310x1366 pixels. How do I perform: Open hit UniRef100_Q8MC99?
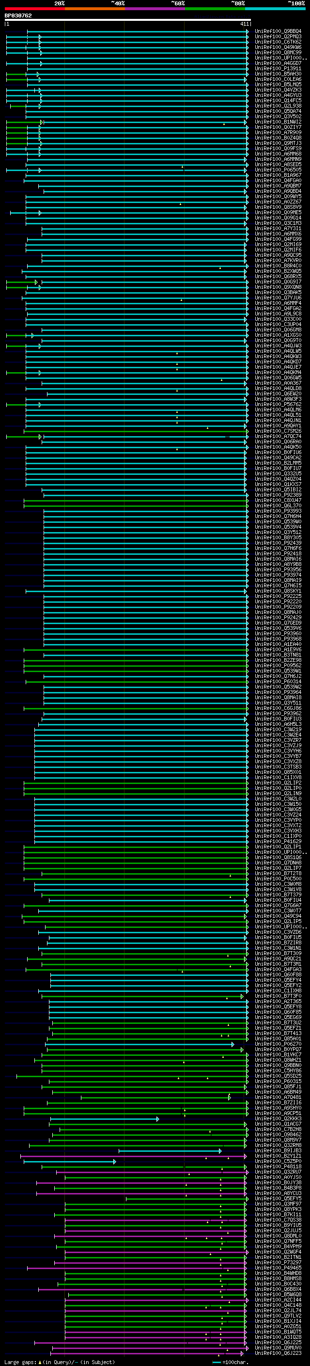[x=278, y=52]
